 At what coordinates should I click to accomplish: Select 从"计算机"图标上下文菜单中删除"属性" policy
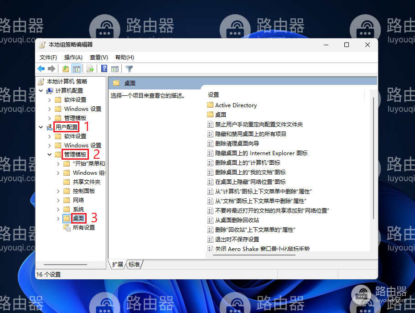point(263,192)
